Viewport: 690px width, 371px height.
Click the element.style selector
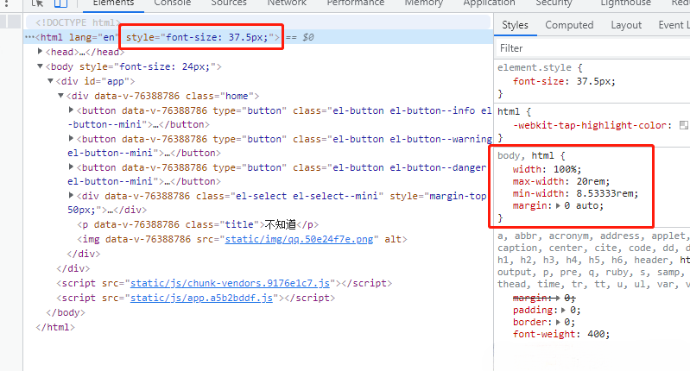coord(535,67)
